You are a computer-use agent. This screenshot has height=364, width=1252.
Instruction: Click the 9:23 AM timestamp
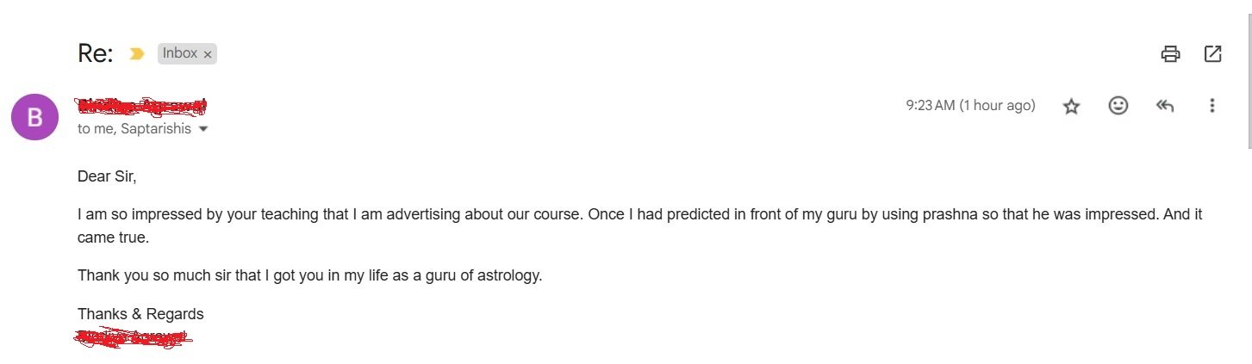(970, 105)
